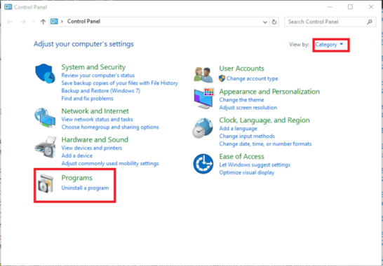Select the Hardware and Sound printer icon
The image size is (383, 266).
(x=46, y=148)
